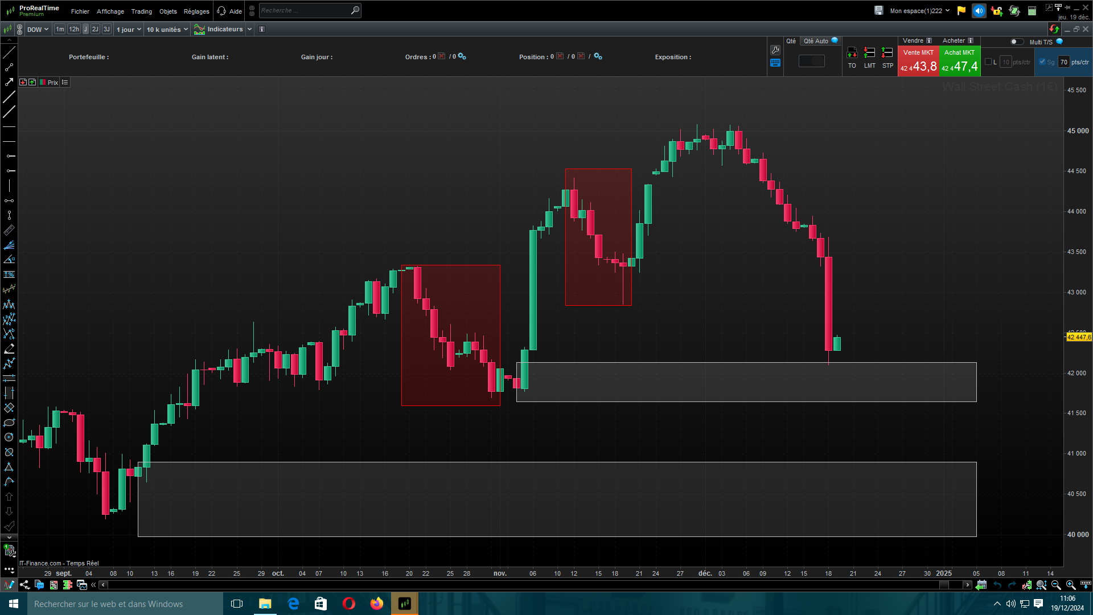Click the Vente MKT sell button
This screenshot has height=615, width=1093.
(918, 61)
